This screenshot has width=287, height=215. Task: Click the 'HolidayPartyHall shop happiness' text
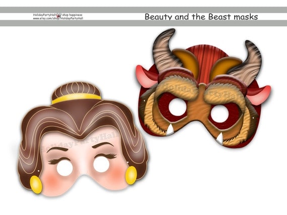(58, 15)
